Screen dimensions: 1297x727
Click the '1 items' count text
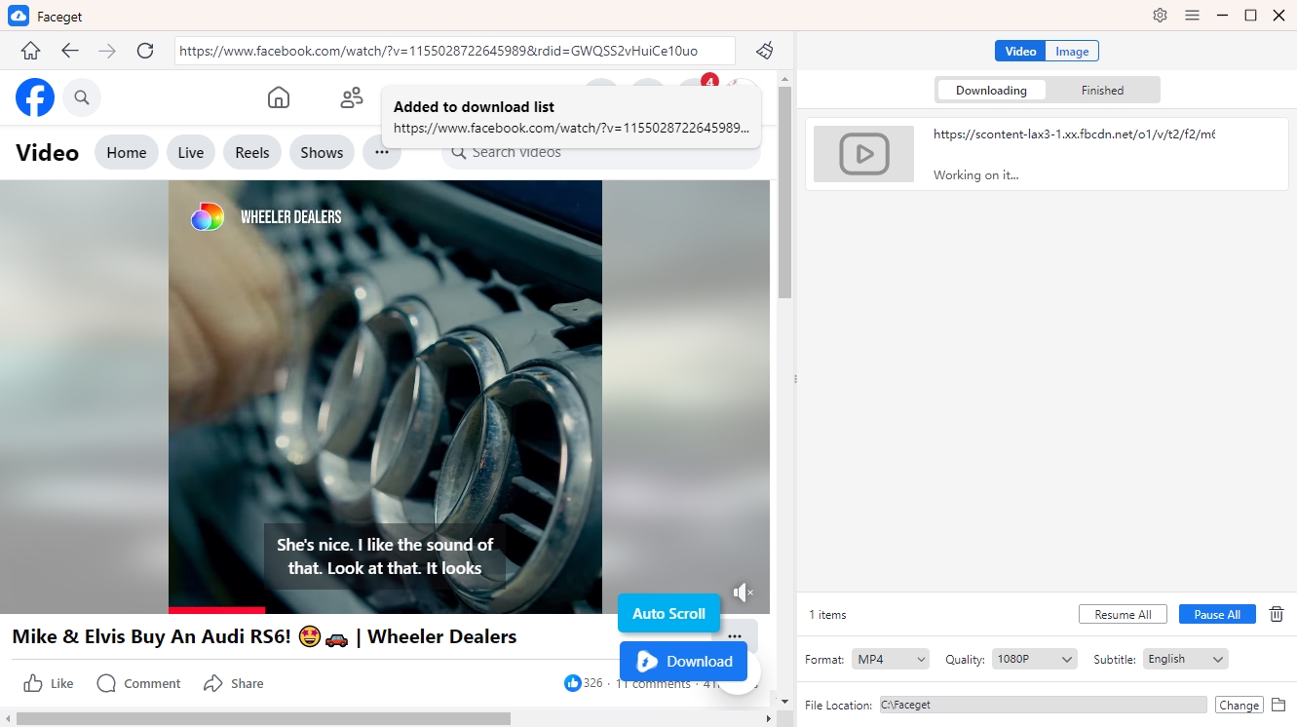(827, 615)
